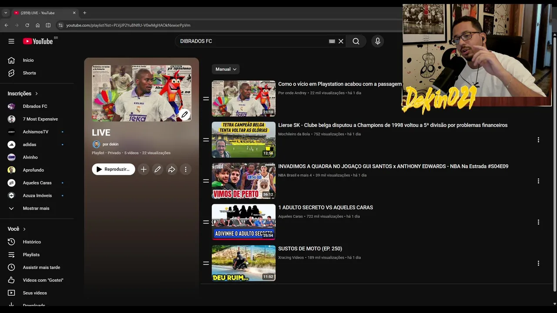The height and width of the screenshot is (313, 557).
Task: Go to YouTube home via logo
Action: coord(37,41)
